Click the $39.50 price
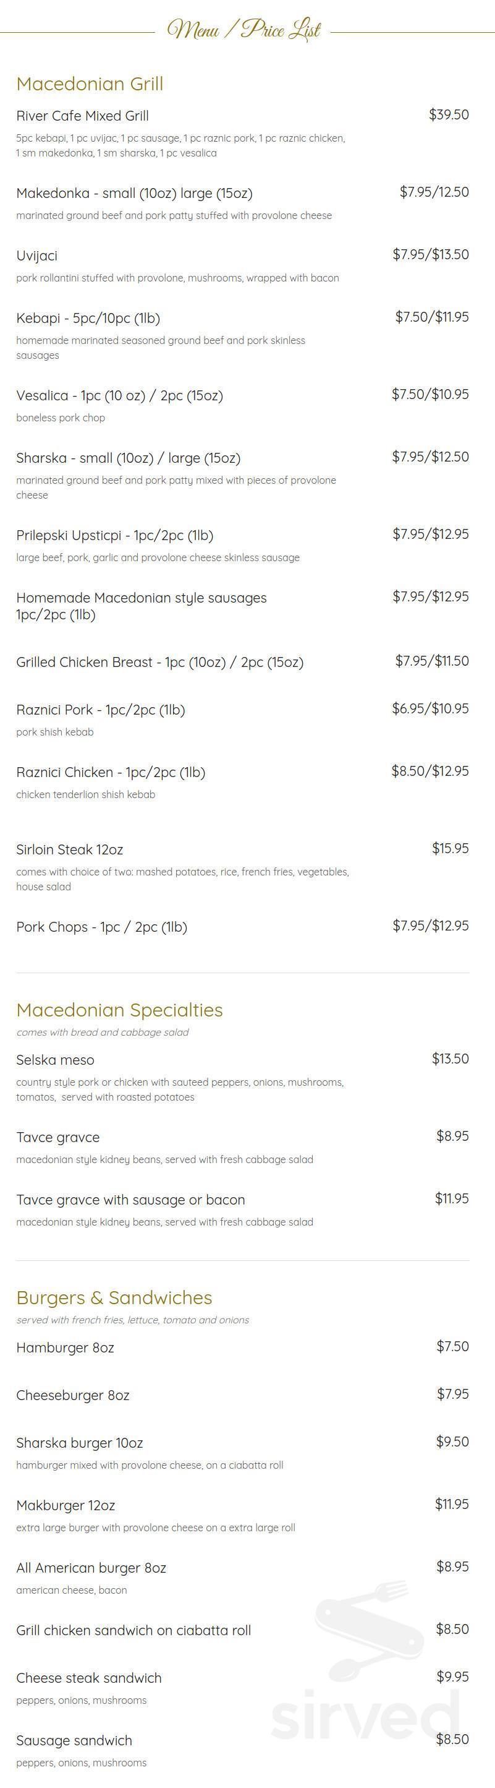Screen dimensions: 495x1788 449,114
